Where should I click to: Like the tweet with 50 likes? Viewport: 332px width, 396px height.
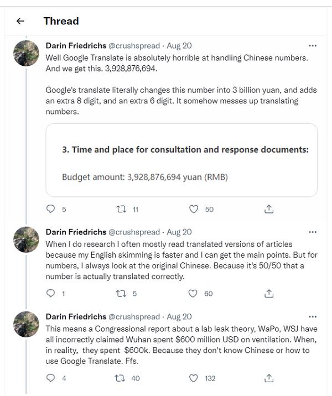(194, 209)
